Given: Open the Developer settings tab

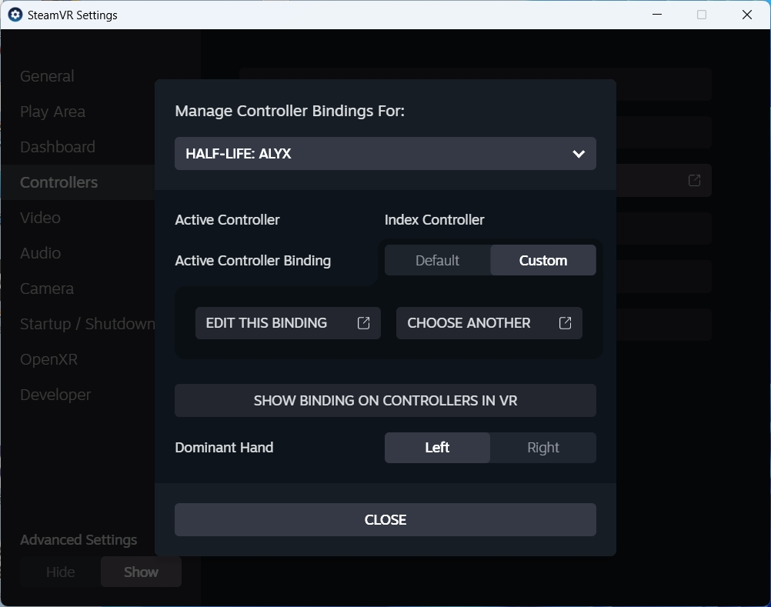Looking at the screenshot, I should tap(55, 395).
